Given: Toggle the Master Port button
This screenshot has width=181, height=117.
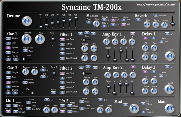Looking at the screenshot, I should pos(89,22).
